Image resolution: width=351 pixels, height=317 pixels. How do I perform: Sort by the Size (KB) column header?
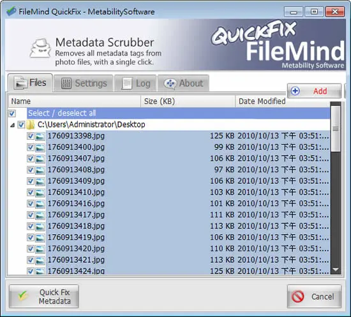(x=188, y=101)
